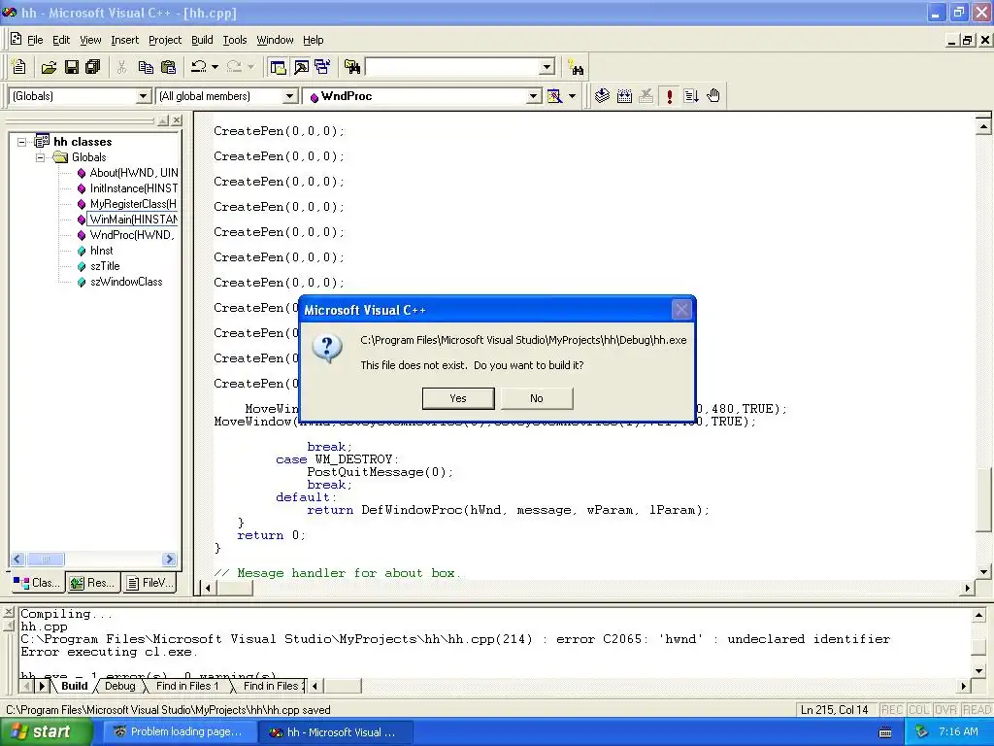This screenshot has width=994, height=746.
Task: Select About function in class tree
Action: tap(133, 173)
